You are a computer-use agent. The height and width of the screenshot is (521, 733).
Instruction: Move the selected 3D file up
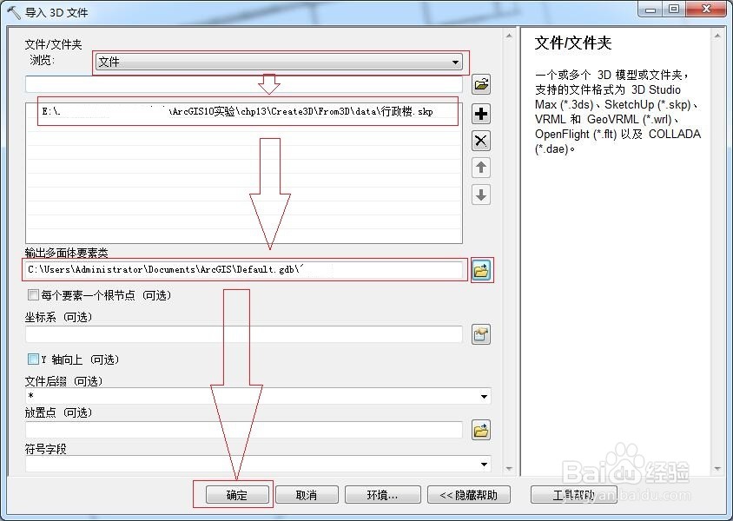[x=481, y=168]
